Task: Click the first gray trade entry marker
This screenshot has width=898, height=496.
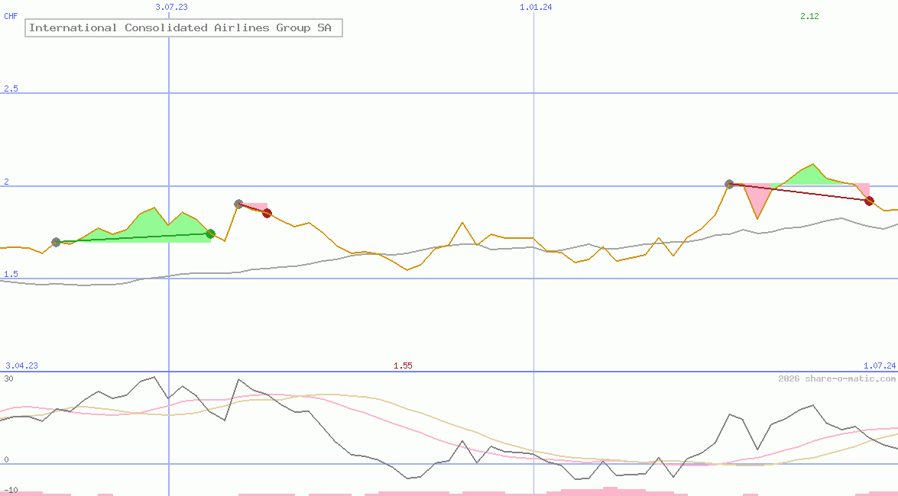Action: [x=56, y=242]
